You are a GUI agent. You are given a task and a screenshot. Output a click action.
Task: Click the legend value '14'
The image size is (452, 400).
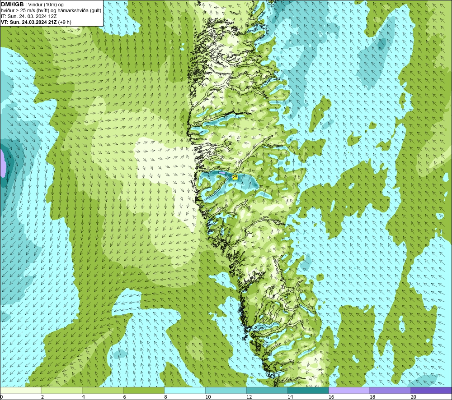pyautogui.click(x=290, y=397)
